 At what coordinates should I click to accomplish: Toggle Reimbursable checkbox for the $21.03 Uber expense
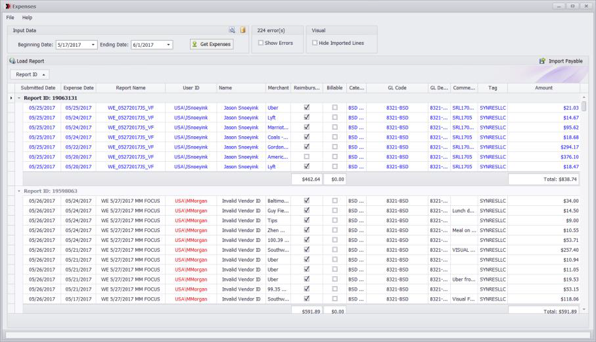click(x=306, y=108)
